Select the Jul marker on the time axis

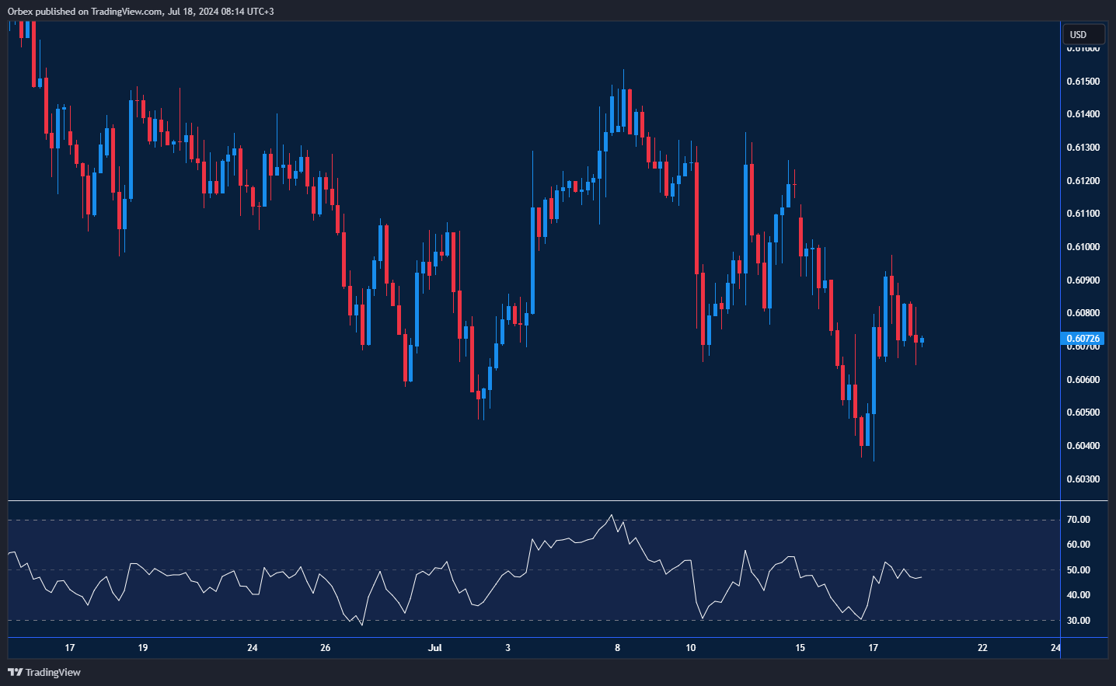pos(434,647)
